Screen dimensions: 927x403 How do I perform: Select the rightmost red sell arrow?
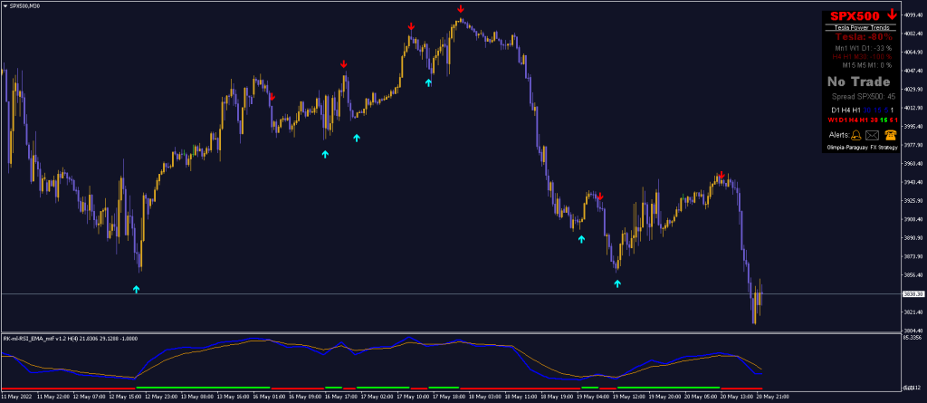click(x=721, y=175)
